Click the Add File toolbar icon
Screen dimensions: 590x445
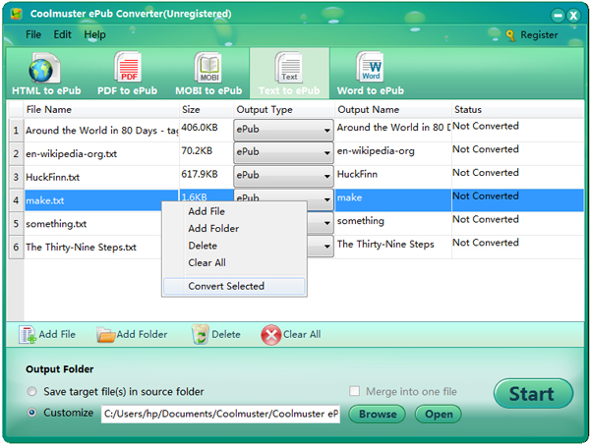[x=28, y=335]
